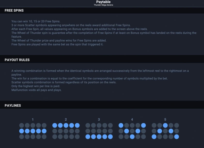This screenshot has height=148, width=204.
Task: Click the payline 3 dot diagram
Action: (x=99, y=131)
